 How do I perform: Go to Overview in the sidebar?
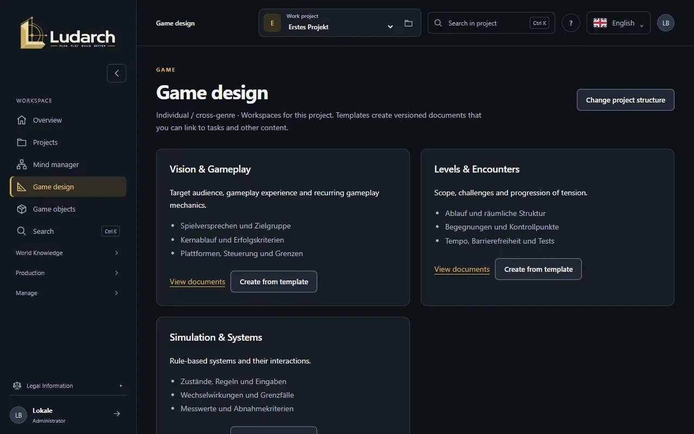click(68, 120)
